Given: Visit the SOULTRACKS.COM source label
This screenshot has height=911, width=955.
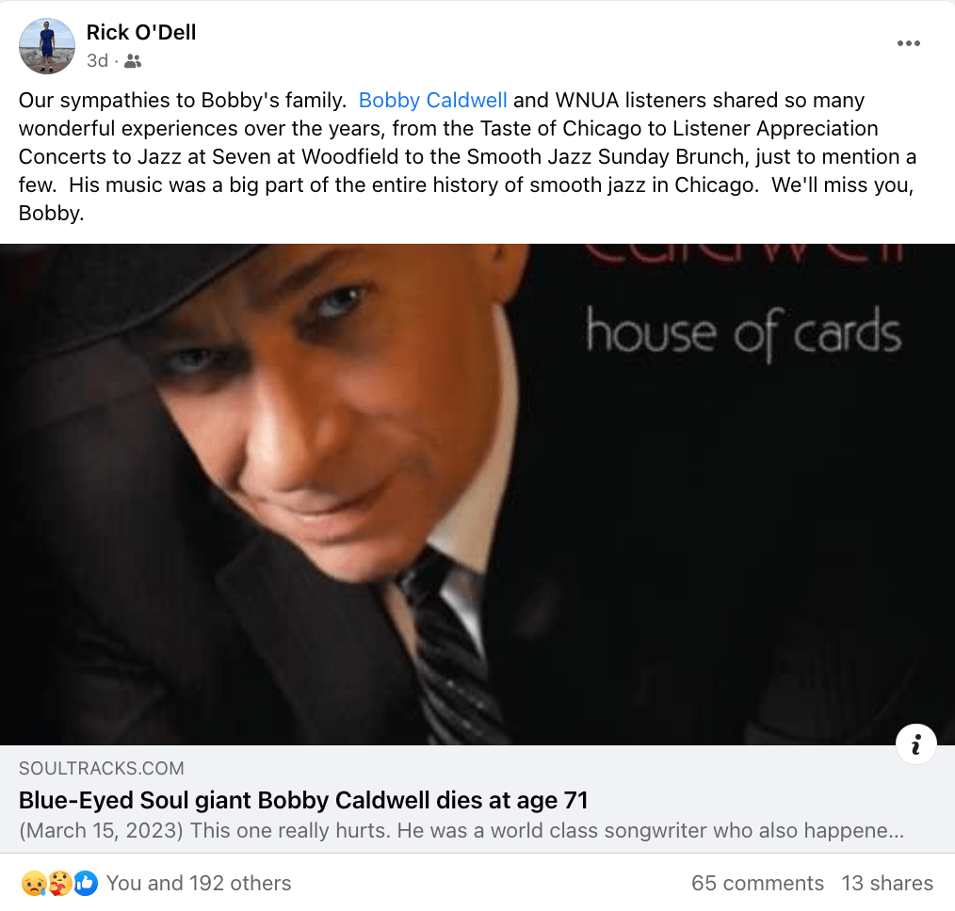Looking at the screenshot, I should (101, 768).
